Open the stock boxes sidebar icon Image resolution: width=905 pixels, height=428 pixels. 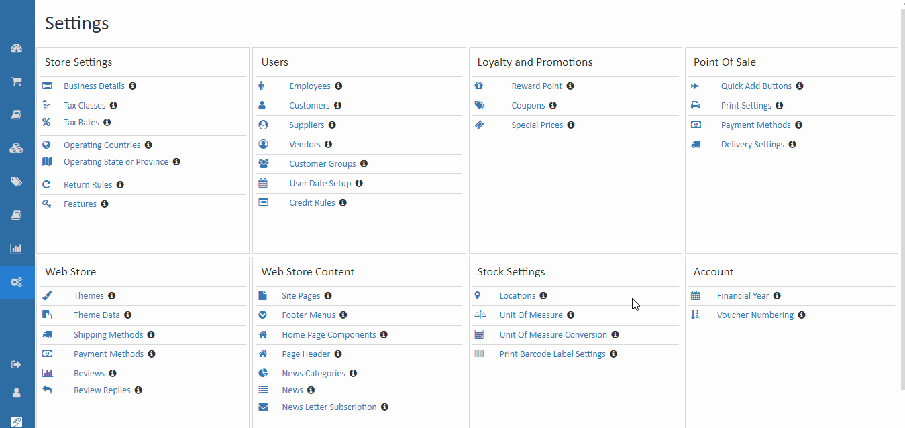coord(17,148)
